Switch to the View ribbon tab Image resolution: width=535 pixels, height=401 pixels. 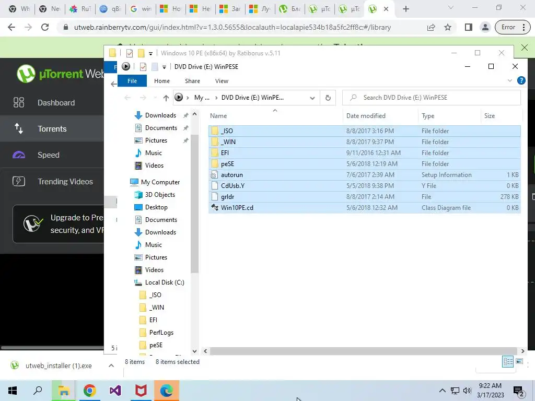pyautogui.click(x=222, y=81)
